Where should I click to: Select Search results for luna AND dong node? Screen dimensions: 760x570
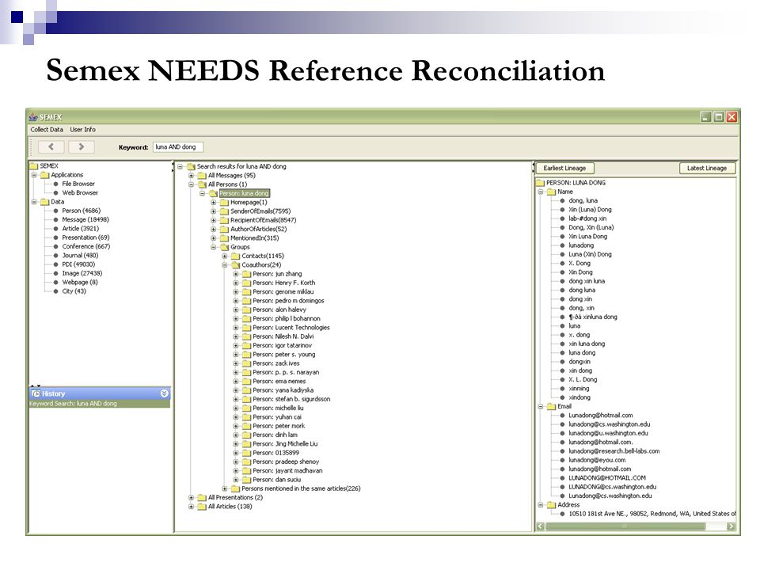(241, 166)
